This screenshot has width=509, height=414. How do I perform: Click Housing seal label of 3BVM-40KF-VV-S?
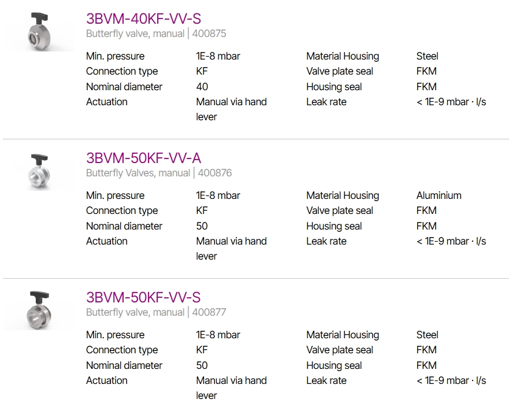point(334,87)
